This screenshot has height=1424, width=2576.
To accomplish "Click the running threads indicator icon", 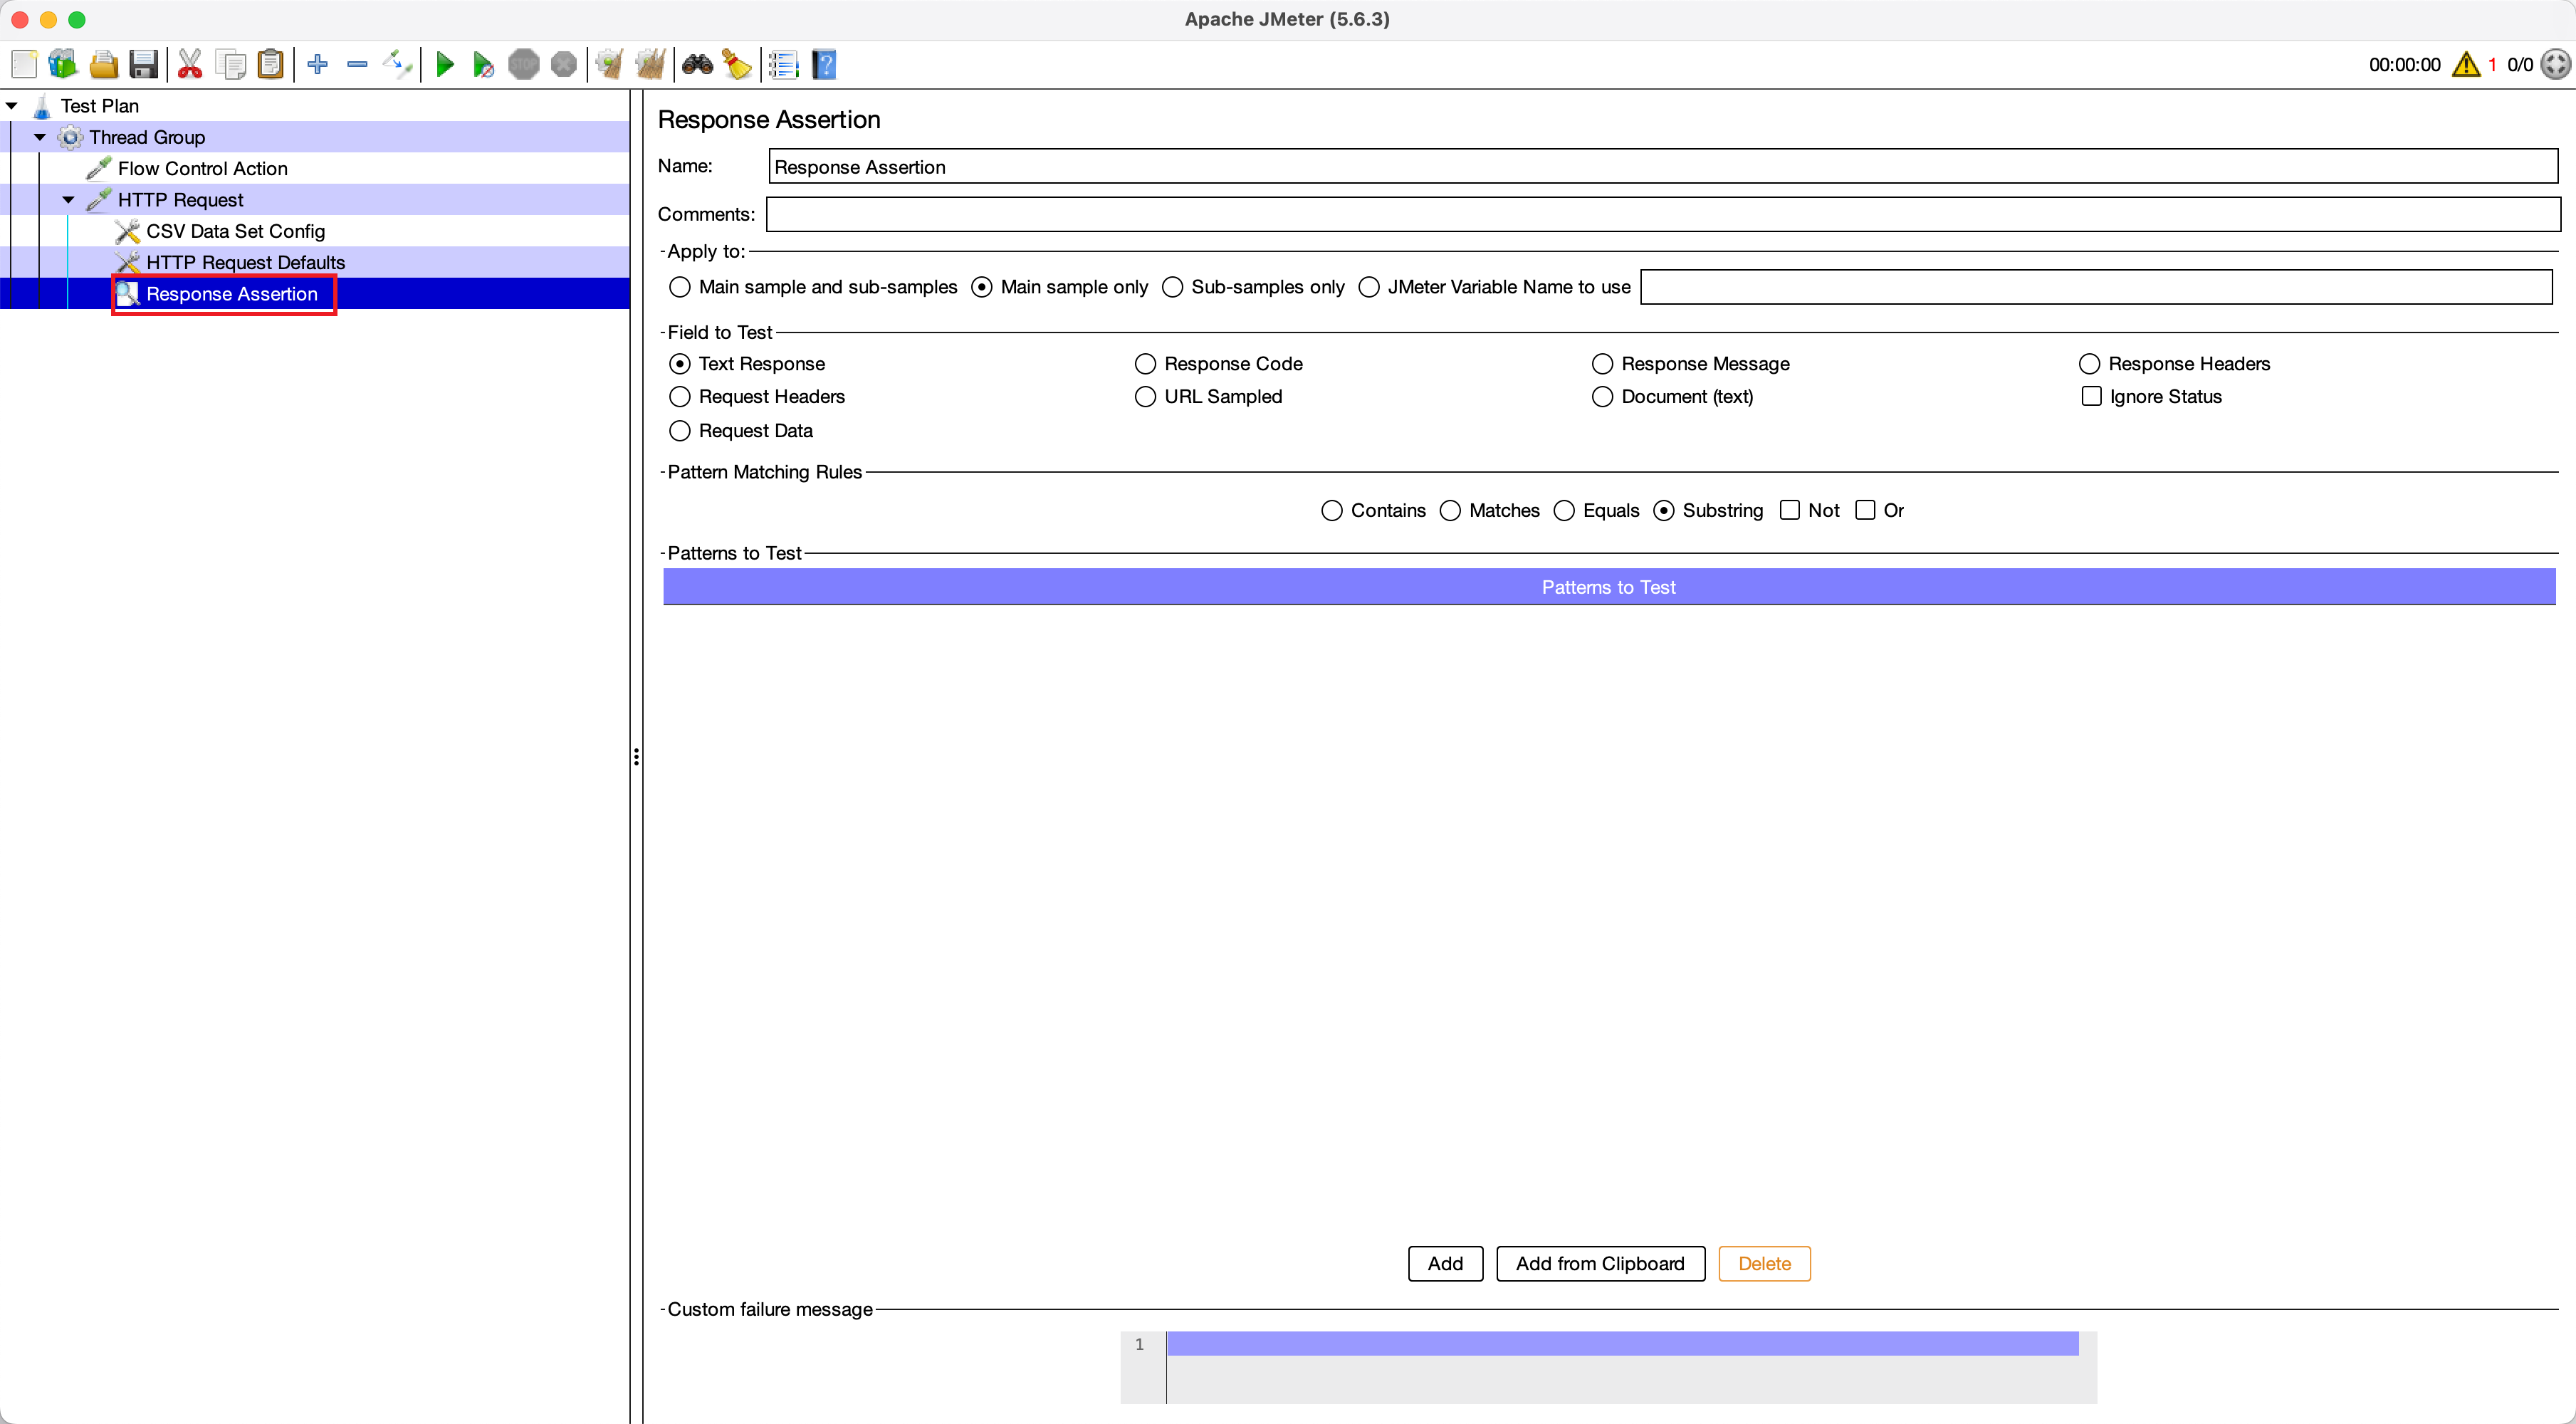I will [2556, 65].
